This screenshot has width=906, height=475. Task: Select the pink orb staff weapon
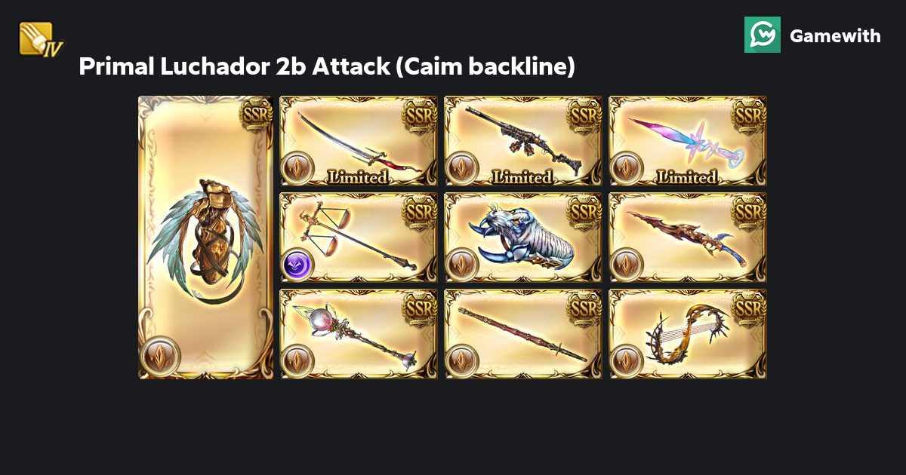coord(359,334)
